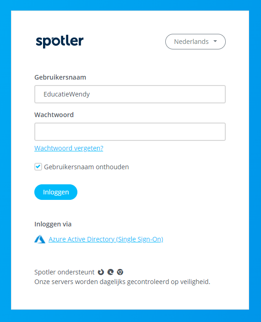The width and height of the screenshot is (261, 322).
Task: Click the Spotler logo
Action: 60,42
